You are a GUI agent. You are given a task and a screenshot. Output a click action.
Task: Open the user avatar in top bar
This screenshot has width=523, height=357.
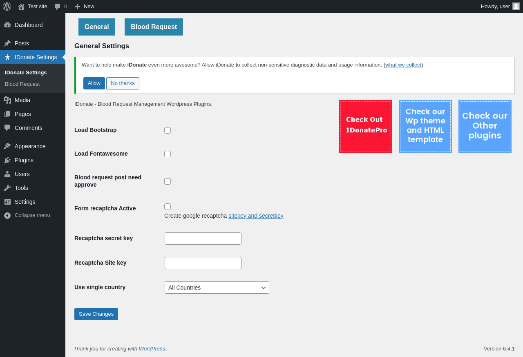(x=516, y=6)
